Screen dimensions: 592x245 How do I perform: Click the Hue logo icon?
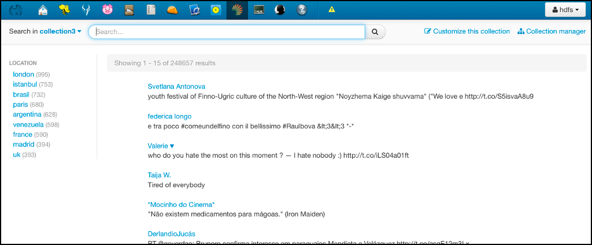tap(16, 10)
